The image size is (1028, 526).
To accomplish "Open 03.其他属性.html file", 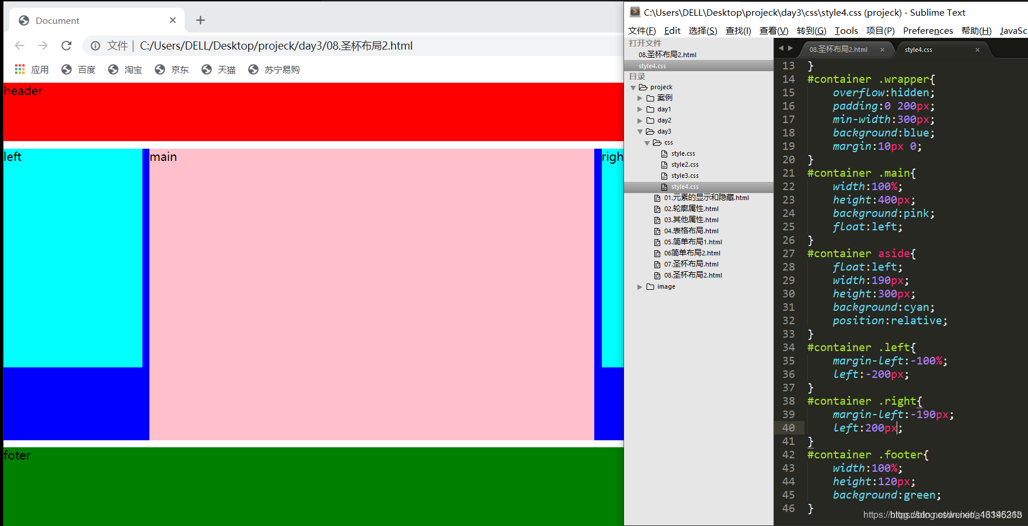I will pyautogui.click(x=691, y=220).
